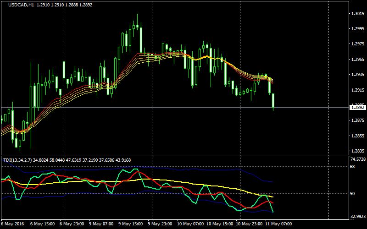
Task: Select the 1.2835 price axis value
Action: point(357,151)
